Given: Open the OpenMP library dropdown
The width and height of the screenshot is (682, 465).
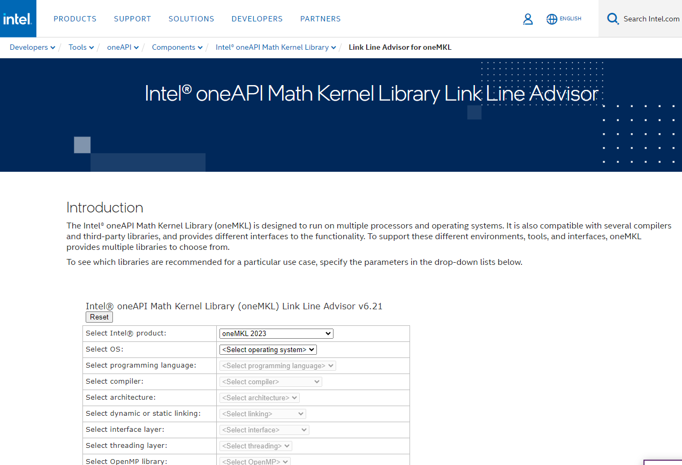Looking at the screenshot, I should 255,461.
